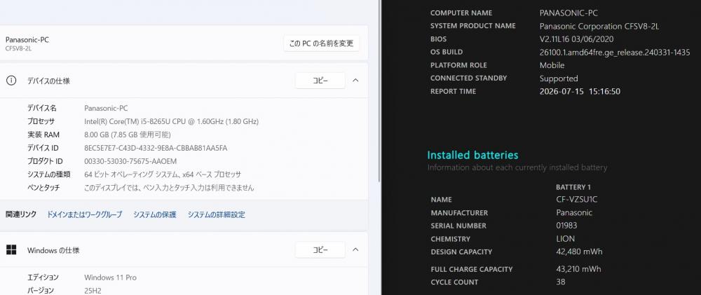Select computer name PANASONIC-PC in battery report
This screenshot has height=295, width=701.
pyautogui.click(x=569, y=13)
